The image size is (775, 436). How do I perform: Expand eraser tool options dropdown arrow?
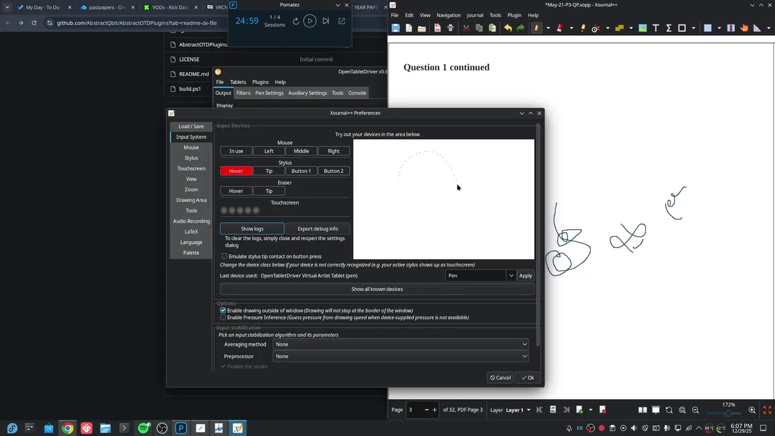pos(571,28)
